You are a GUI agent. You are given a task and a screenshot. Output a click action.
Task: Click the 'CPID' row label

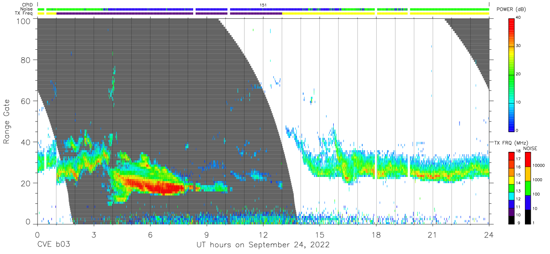[x=27, y=5]
